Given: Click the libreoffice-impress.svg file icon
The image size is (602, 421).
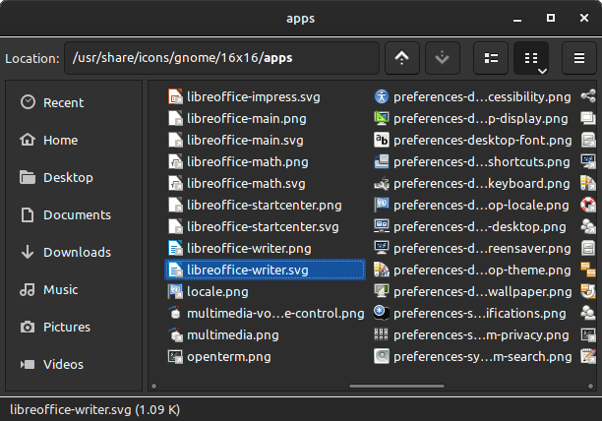Looking at the screenshot, I should point(175,96).
